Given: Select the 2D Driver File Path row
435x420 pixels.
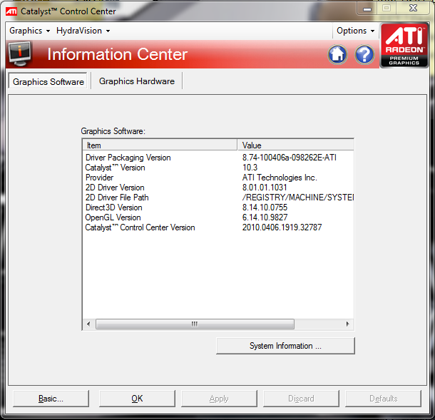Looking at the screenshot, I should 218,198.
